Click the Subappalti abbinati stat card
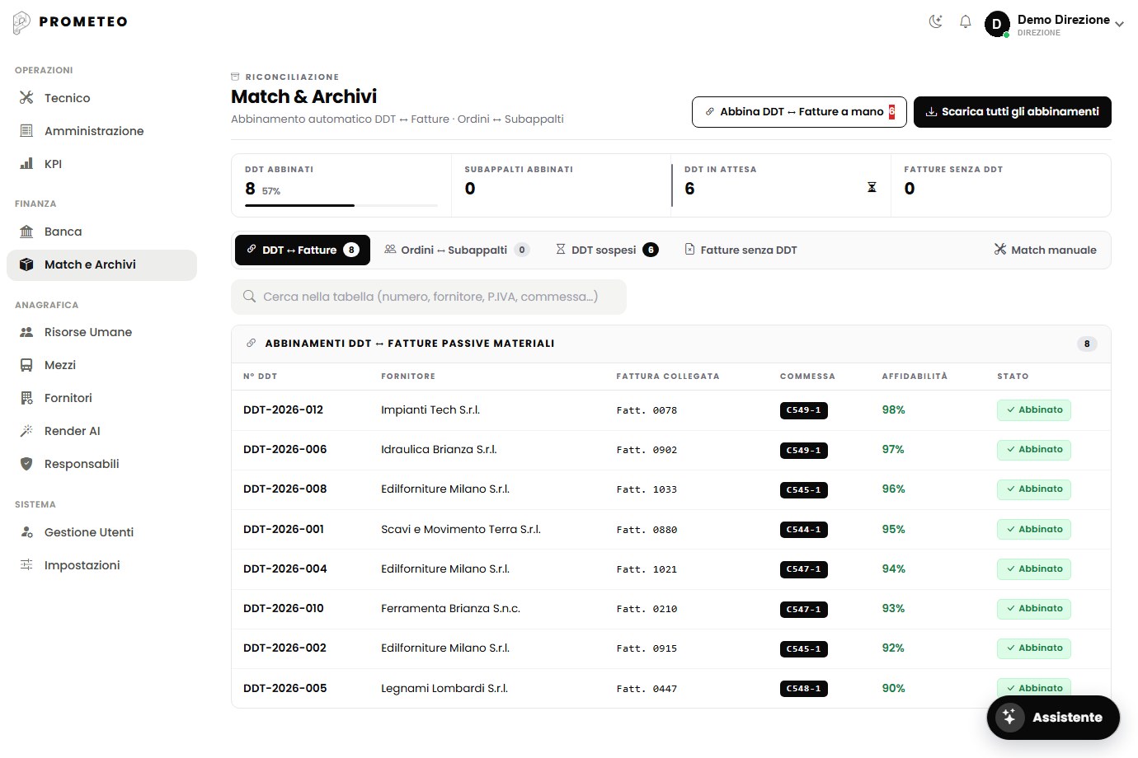 561,185
